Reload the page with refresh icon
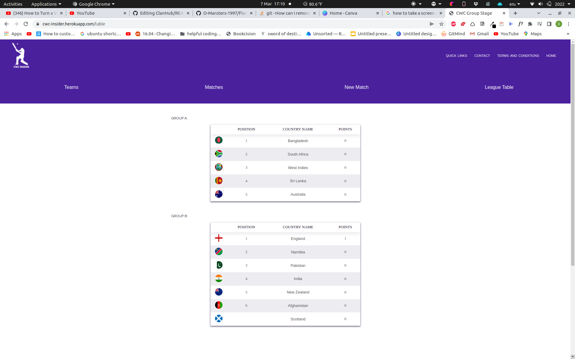Screen dimensions: 575x359 26,24
